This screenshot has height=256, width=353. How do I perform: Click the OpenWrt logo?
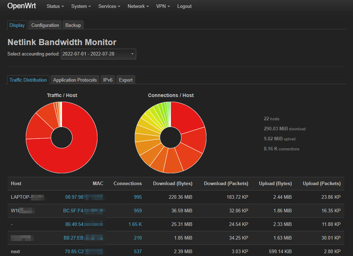[22, 6]
